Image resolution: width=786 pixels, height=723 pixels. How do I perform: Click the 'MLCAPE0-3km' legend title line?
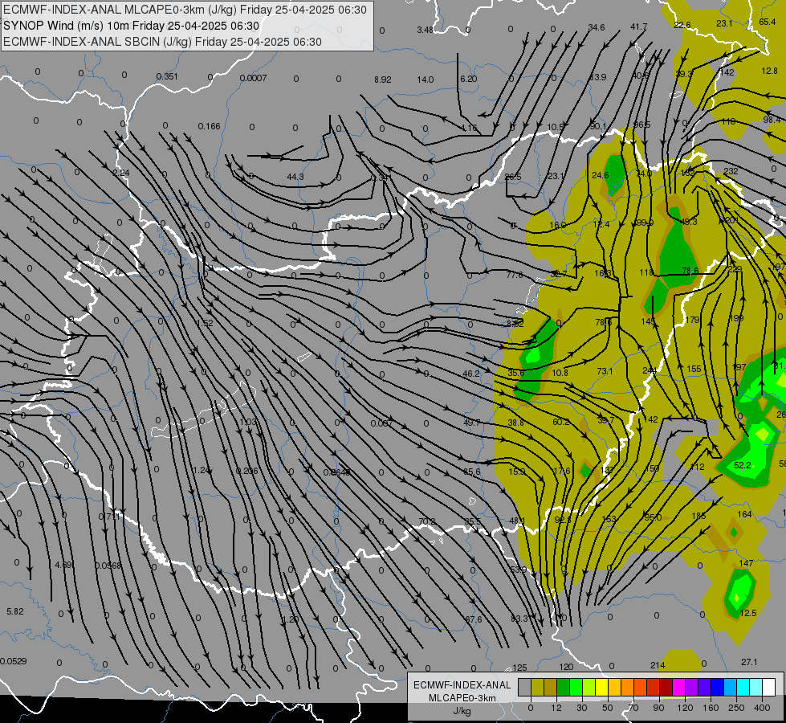click(x=462, y=698)
